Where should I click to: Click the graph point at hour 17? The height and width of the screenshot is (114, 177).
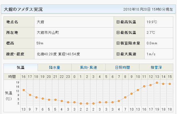tap(30, 95)
